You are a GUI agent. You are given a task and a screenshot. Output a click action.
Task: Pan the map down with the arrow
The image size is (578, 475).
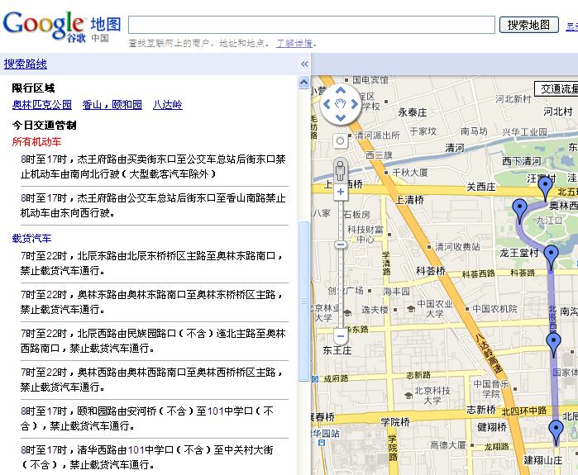[x=341, y=118]
